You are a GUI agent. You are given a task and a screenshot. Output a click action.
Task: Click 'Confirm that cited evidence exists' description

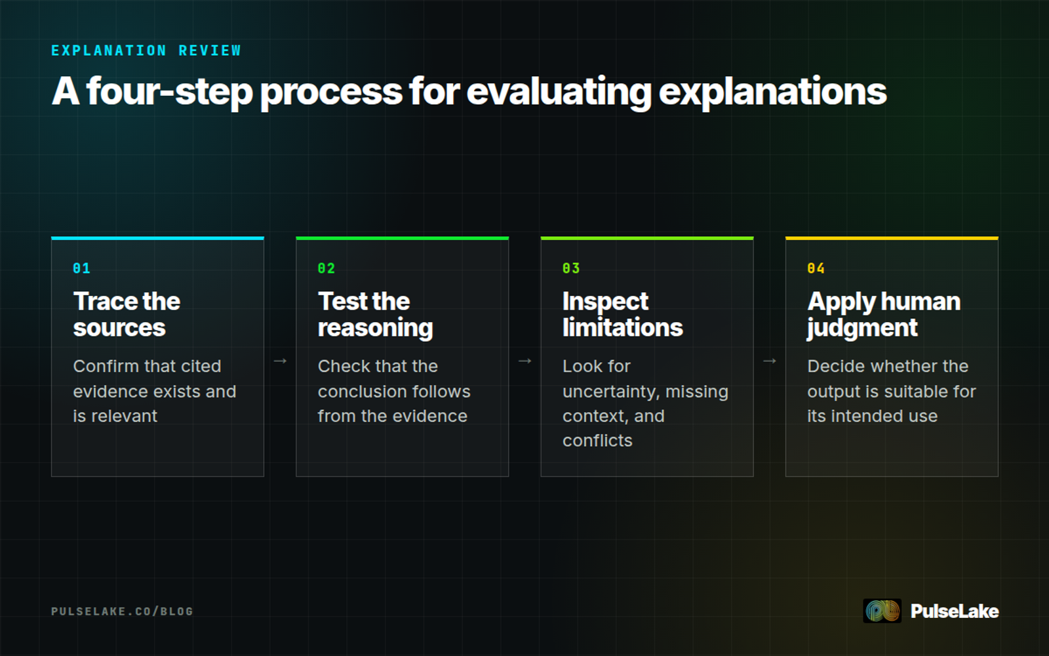coord(155,391)
